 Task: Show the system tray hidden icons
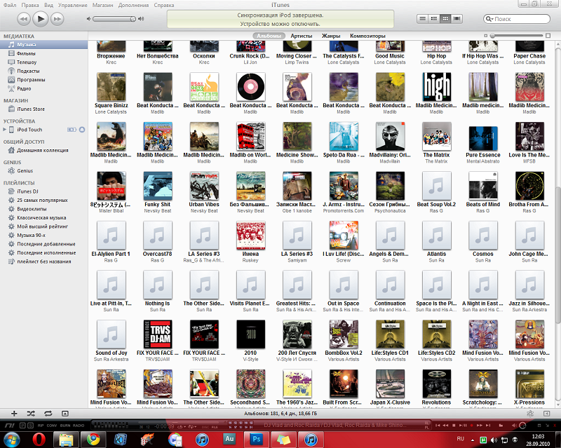pos(472,440)
